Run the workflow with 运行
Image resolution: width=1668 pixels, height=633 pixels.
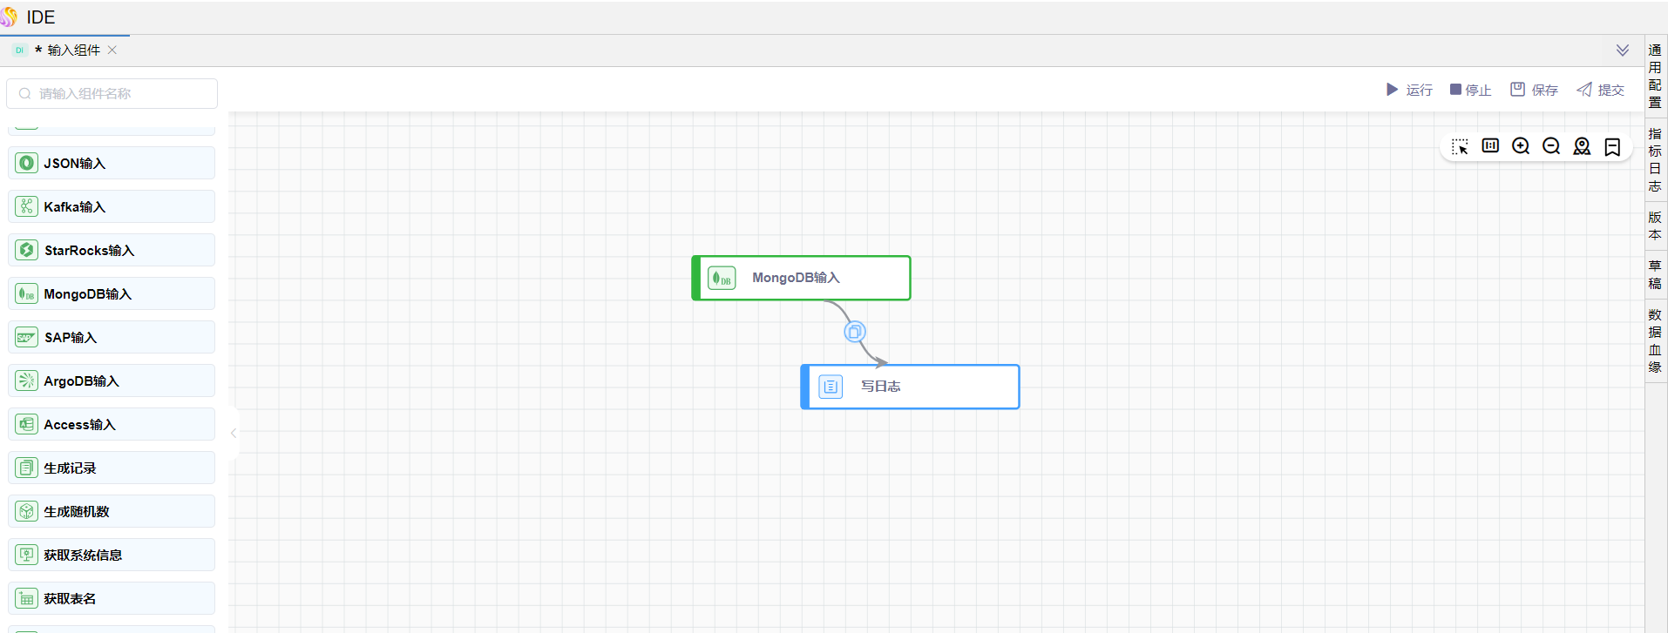pyautogui.click(x=1409, y=90)
